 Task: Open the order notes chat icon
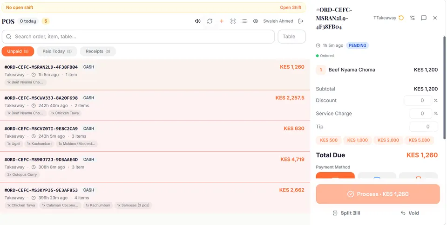point(424,18)
